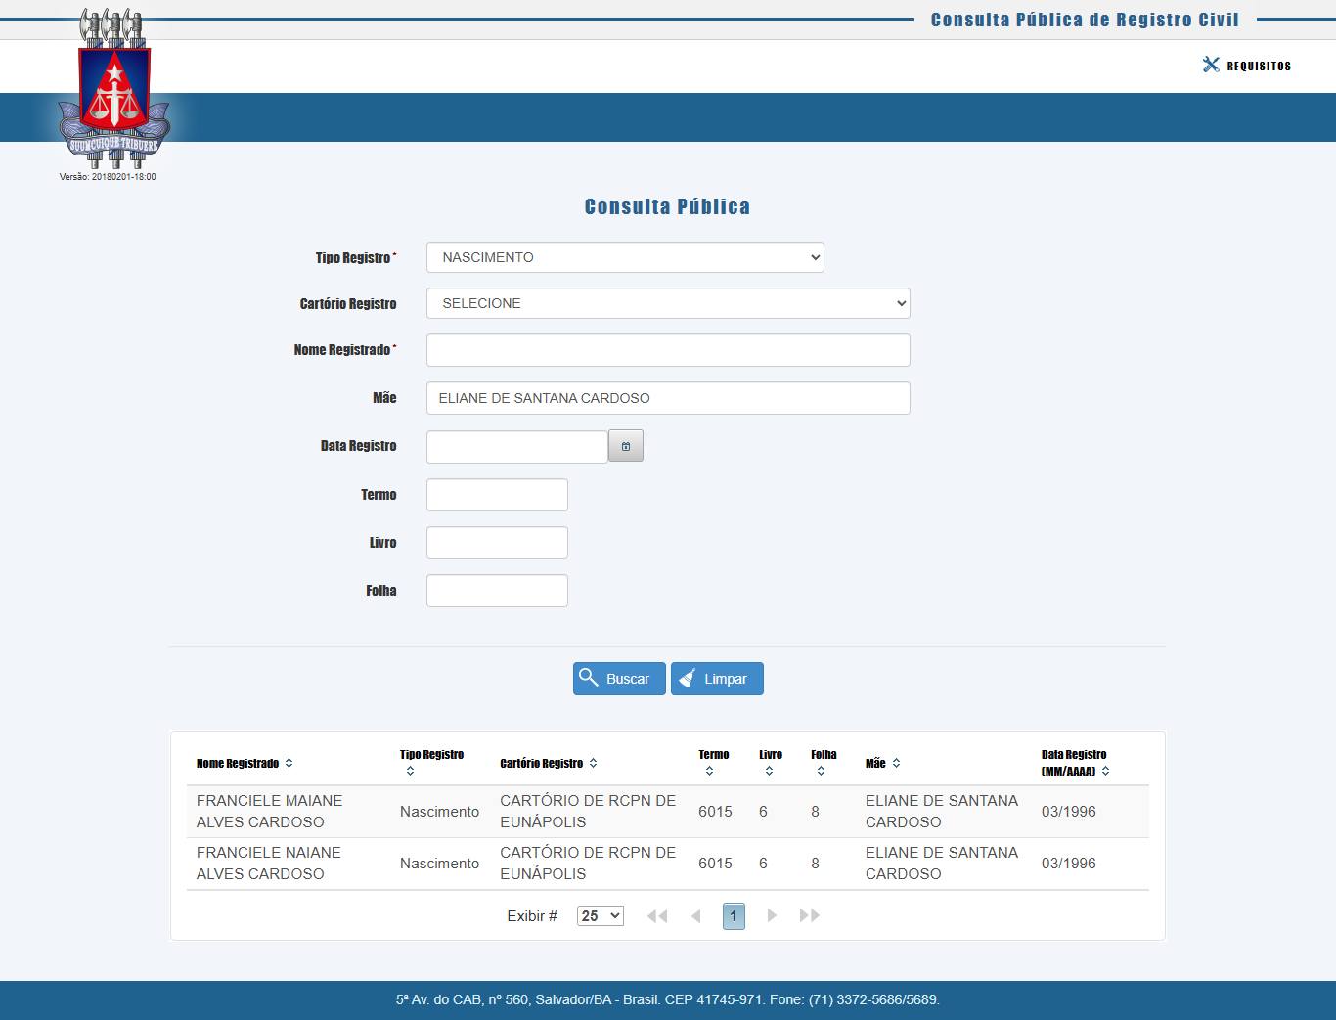This screenshot has height=1020, width=1336.
Task: Sort results by Data Registro column
Action: coord(1105,772)
